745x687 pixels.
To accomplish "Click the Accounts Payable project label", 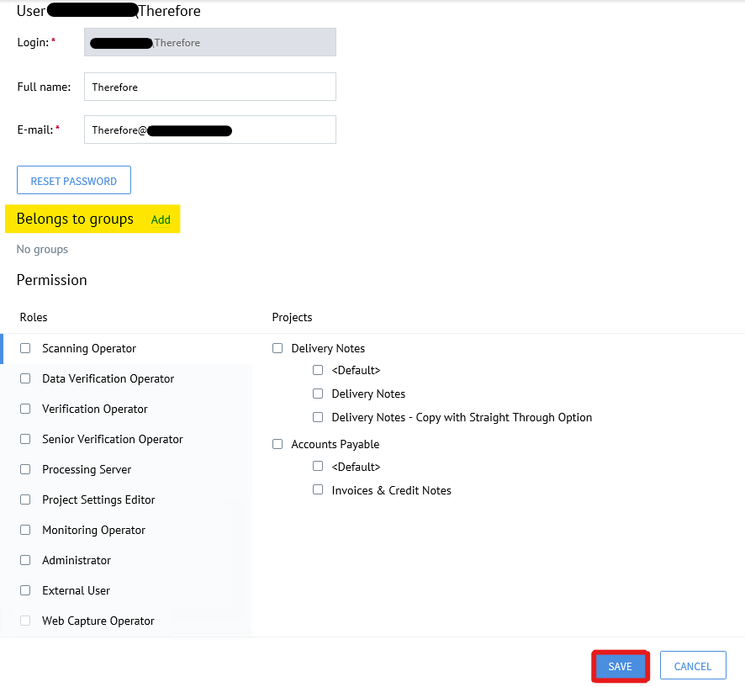I will click(x=335, y=444).
